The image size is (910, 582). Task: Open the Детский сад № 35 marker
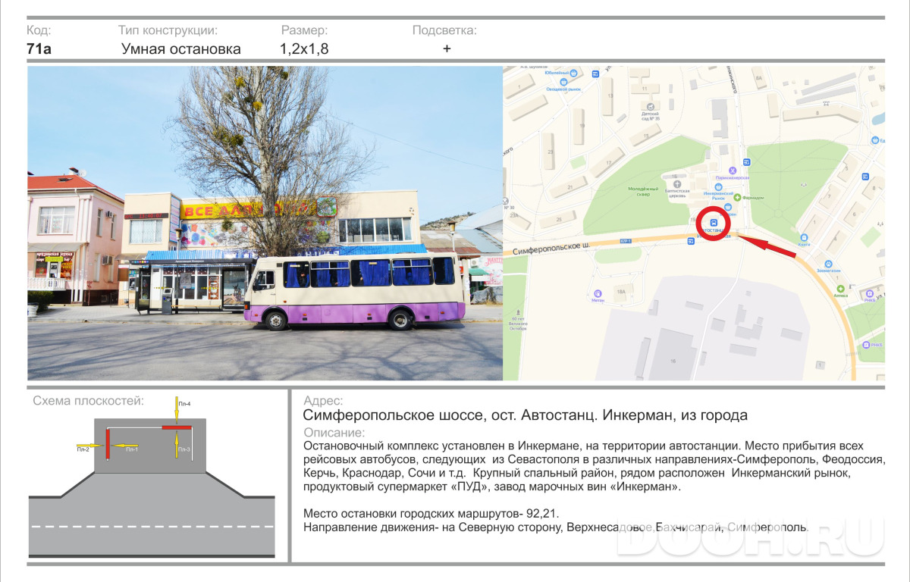[x=650, y=106]
